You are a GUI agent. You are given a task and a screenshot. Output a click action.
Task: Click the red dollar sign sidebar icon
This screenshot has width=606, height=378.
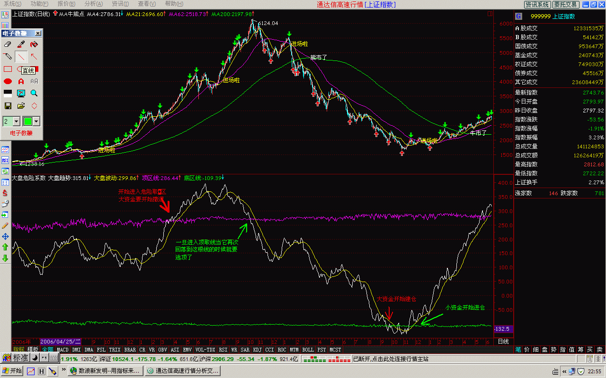click(x=5, y=193)
